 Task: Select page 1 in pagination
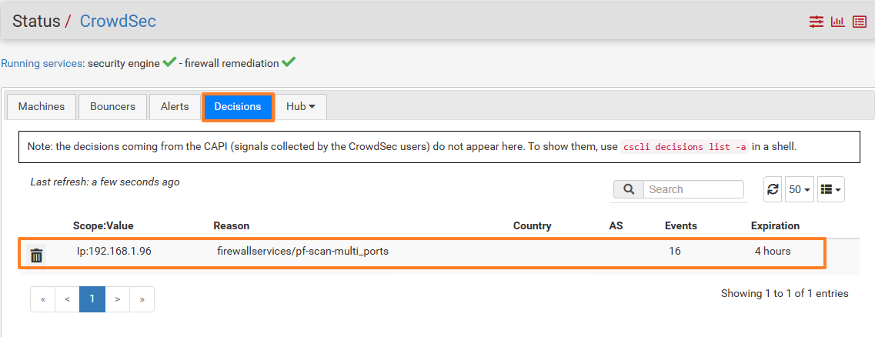pos(92,299)
